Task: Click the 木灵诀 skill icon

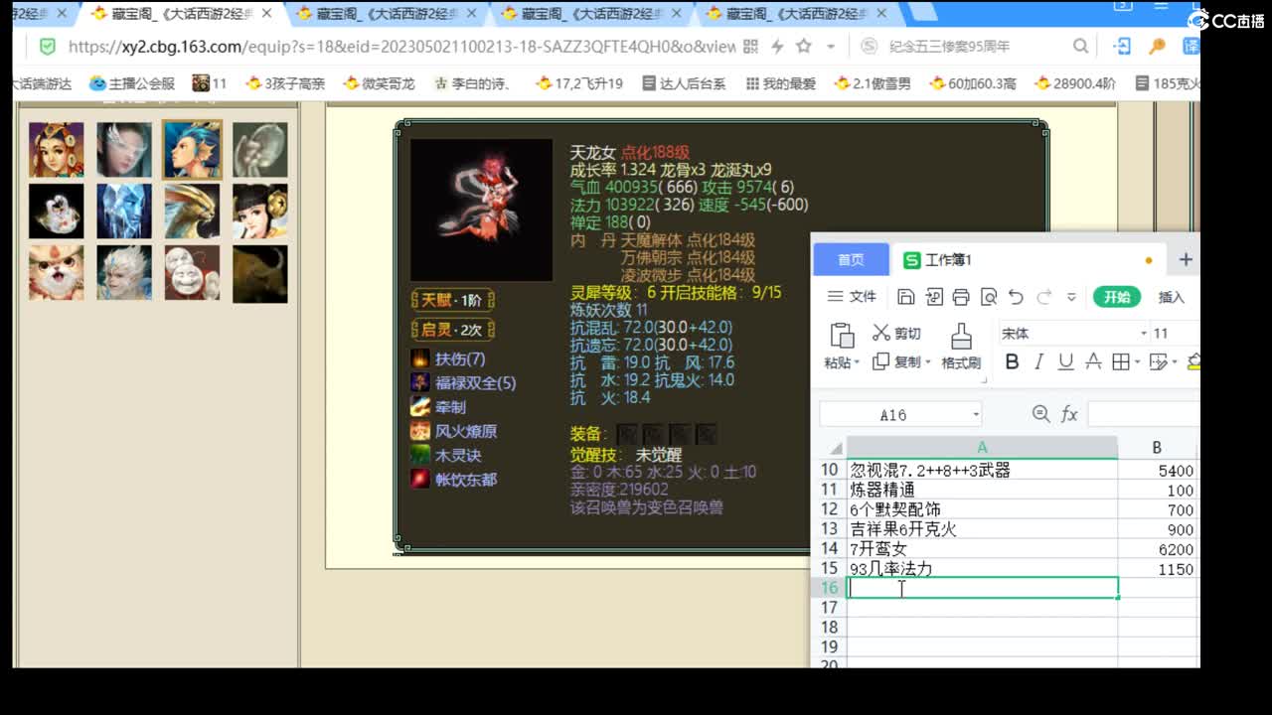Action: click(420, 455)
